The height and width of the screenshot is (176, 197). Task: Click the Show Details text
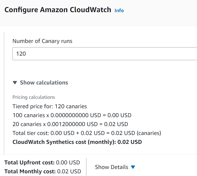[x=112, y=167]
